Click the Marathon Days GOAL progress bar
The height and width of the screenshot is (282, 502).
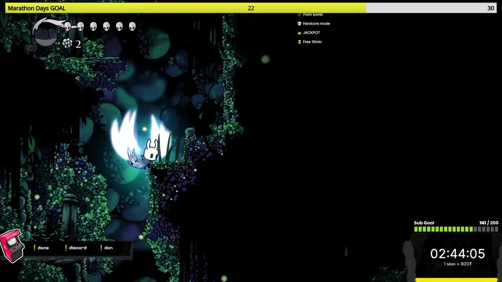[251, 8]
